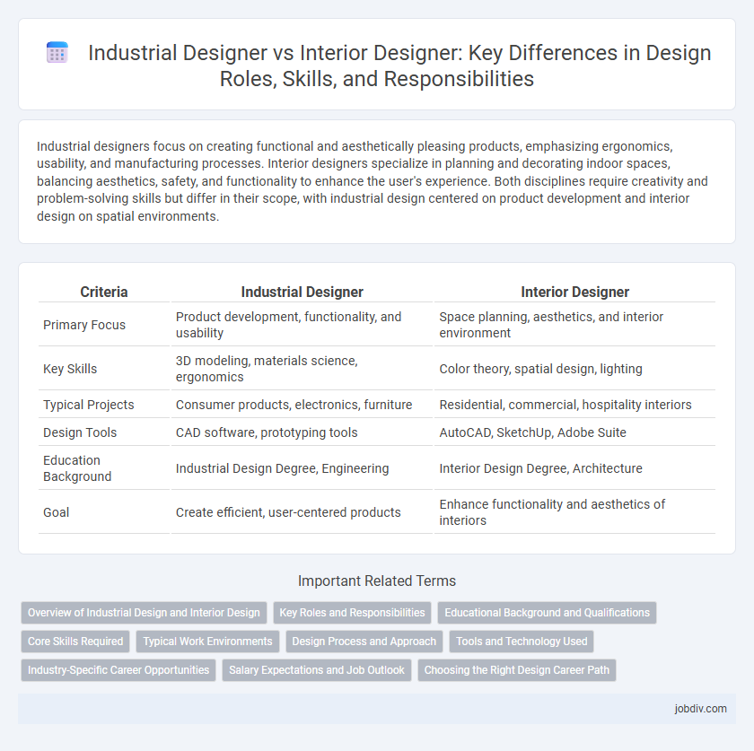Open Industry-Specific Career Opportunities tag
The height and width of the screenshot is (751, 754).
click(x=118, y=670)
